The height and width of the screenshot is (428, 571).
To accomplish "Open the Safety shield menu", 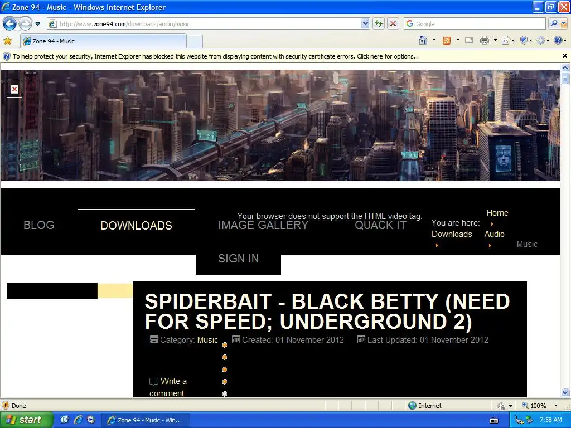I will [526, 40].
